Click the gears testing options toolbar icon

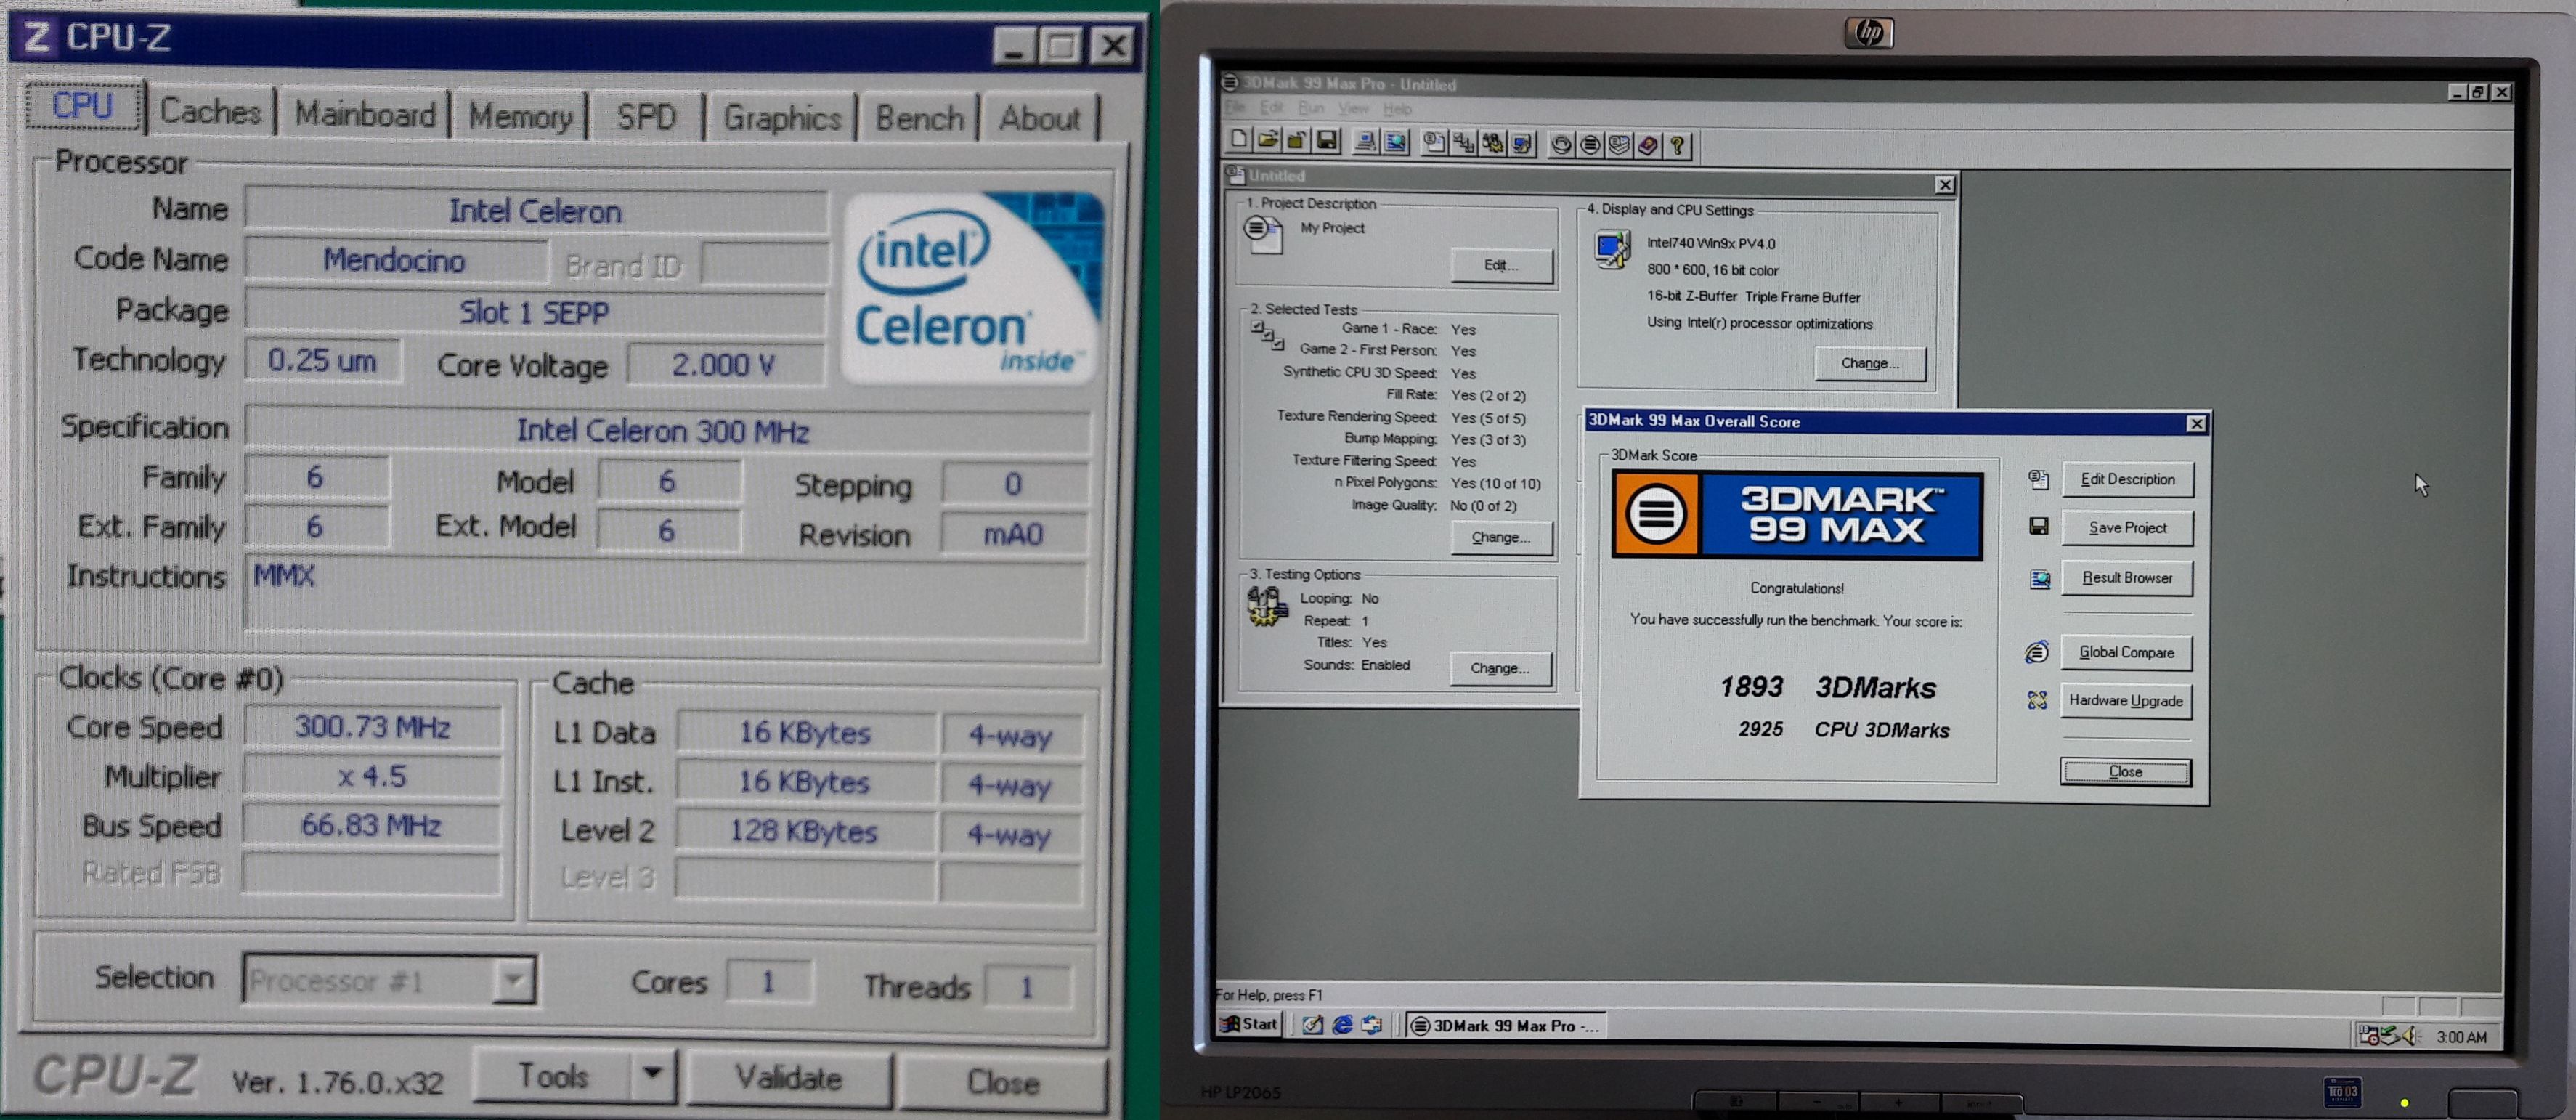tap(1492, 144)
